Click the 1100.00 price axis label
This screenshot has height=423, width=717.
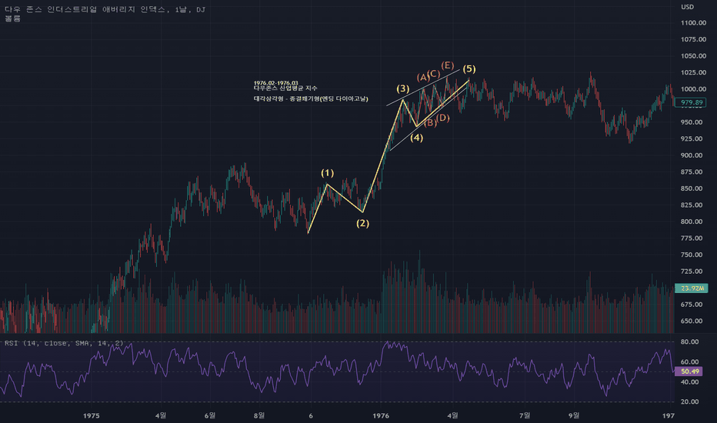[693, 23]
